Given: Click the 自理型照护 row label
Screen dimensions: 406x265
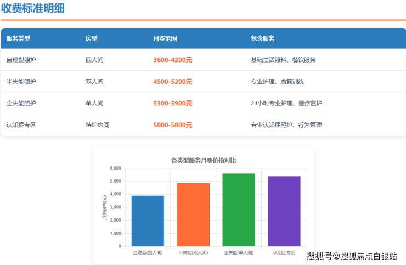Looking at the screenshot, I should 21,60.
